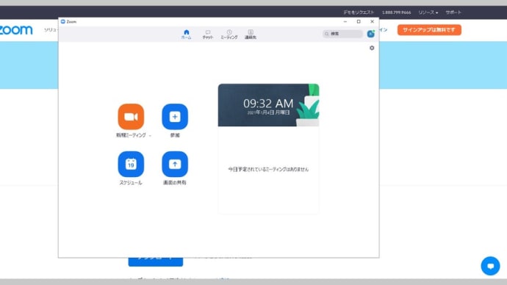Open the Contacts (連絡先) tab

pos(251,35)
